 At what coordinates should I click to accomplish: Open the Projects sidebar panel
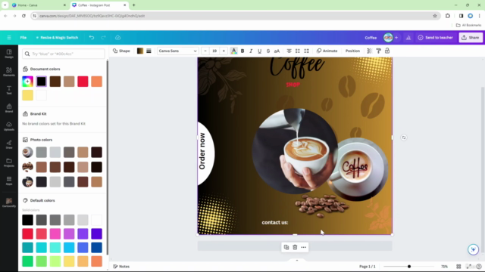(9, 162)
